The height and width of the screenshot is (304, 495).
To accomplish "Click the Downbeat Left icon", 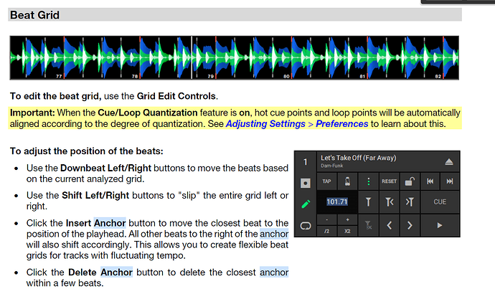I will (390, 203).
